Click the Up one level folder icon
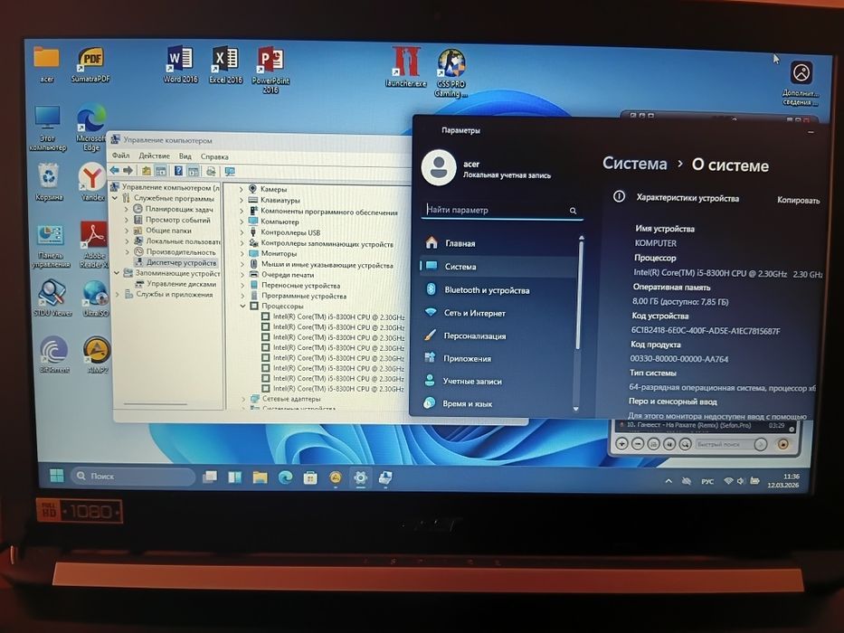The height and width of the screenshot is (633, 844). 147,171
